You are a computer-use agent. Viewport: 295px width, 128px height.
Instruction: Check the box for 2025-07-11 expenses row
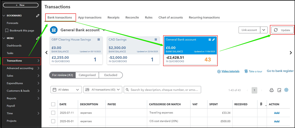[x=53, y=113]
